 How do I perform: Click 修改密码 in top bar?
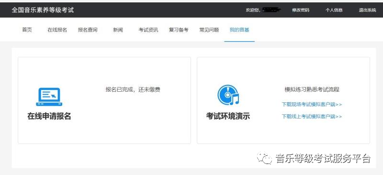301,10
